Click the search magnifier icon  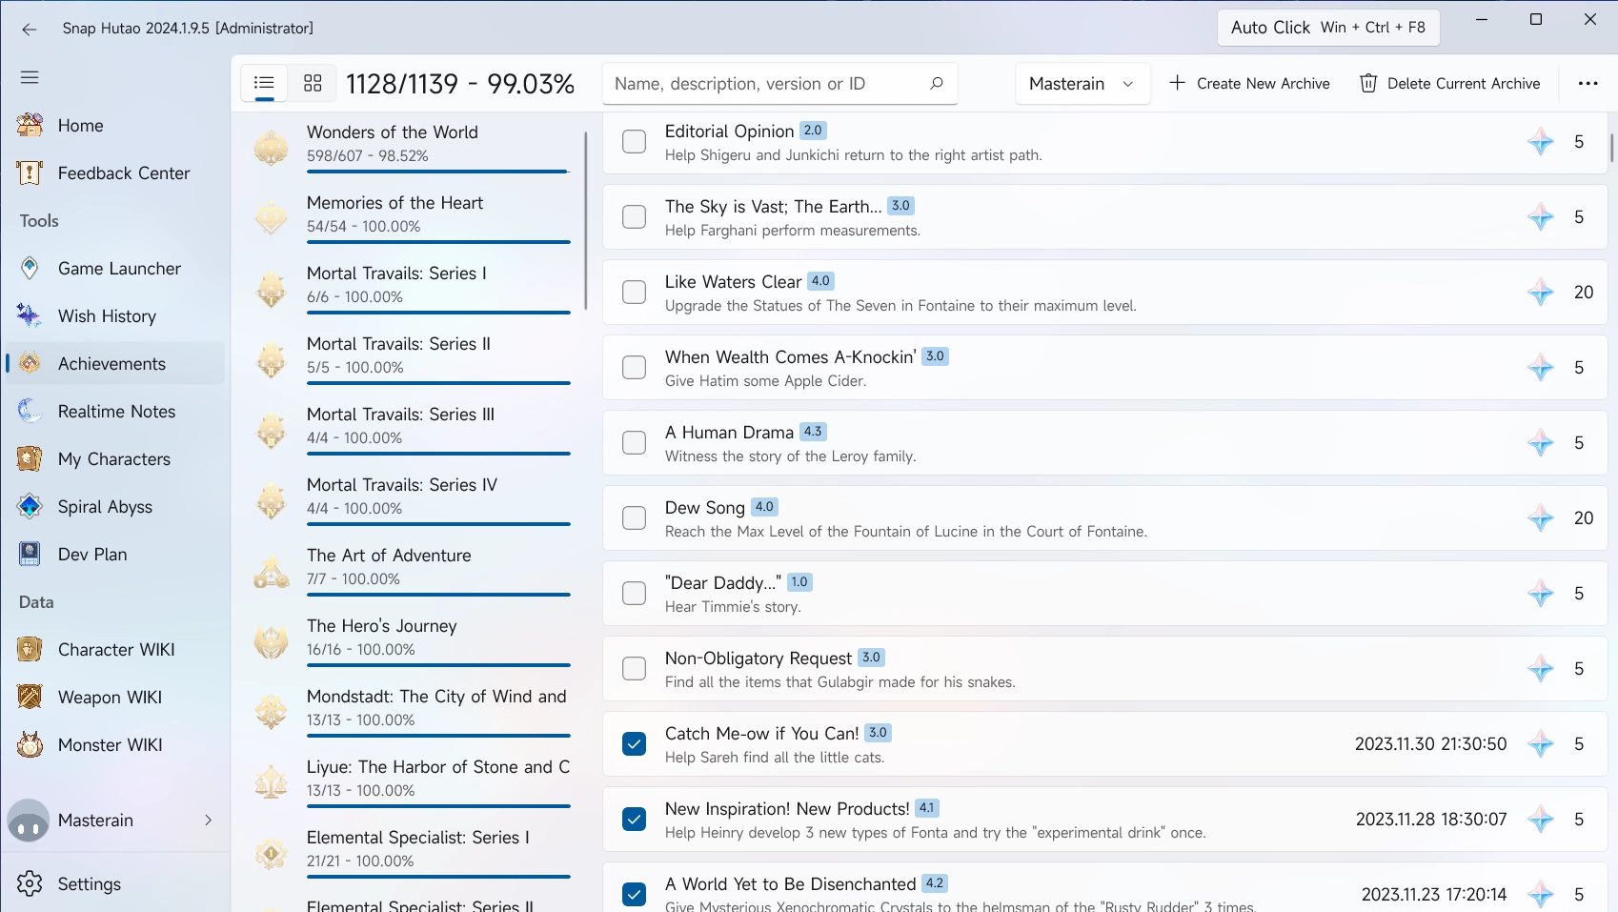tap(936, 83)
